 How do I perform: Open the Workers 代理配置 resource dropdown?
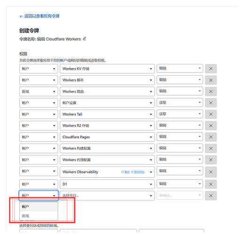107,160
